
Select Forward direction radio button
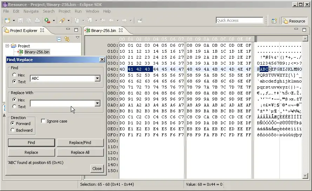point(13,123)
